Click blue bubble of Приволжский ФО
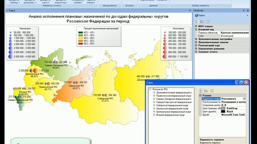This screenshot has height=144, width=257. click(46, 84)
